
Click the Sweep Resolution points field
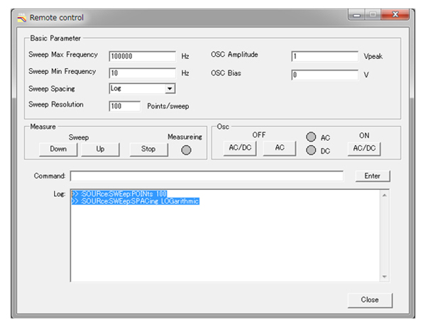(x=125, y=106)
